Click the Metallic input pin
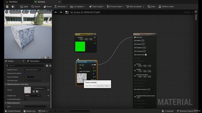The image size is (202, 113). [x=135, y=40]
